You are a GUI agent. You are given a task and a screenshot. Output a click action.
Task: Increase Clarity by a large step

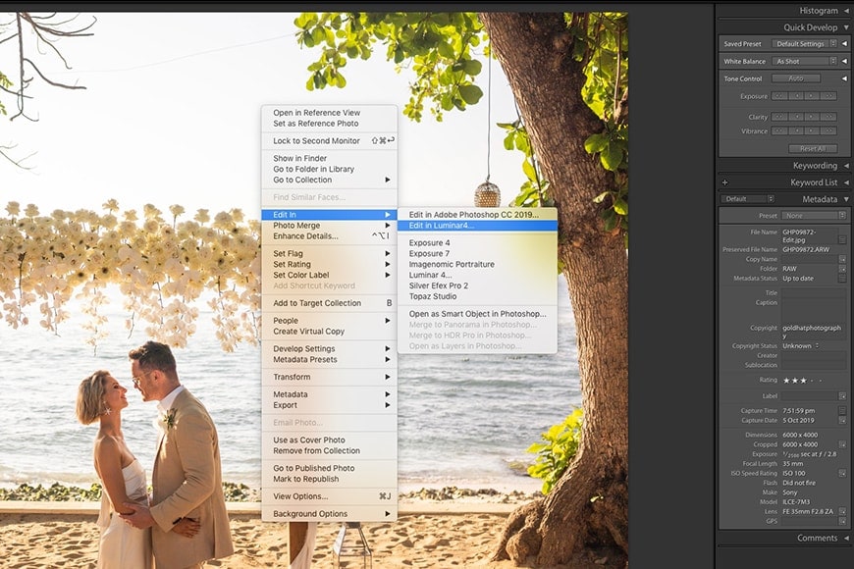(x=828, y=117)
